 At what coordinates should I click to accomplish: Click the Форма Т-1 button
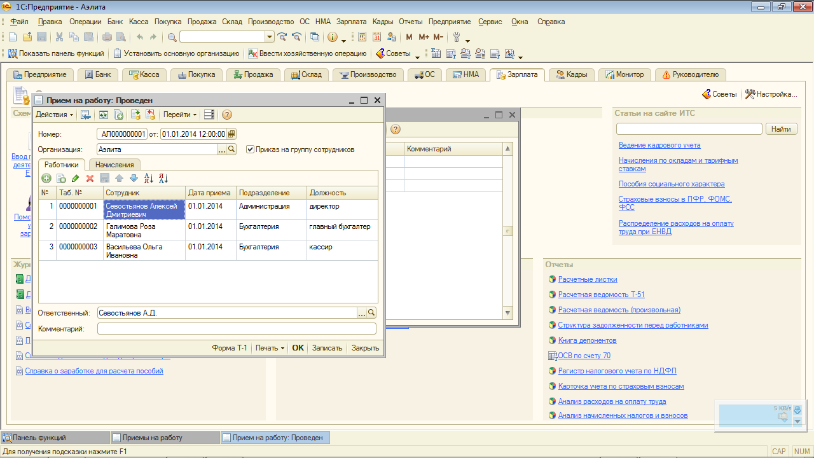pos(230,348)
